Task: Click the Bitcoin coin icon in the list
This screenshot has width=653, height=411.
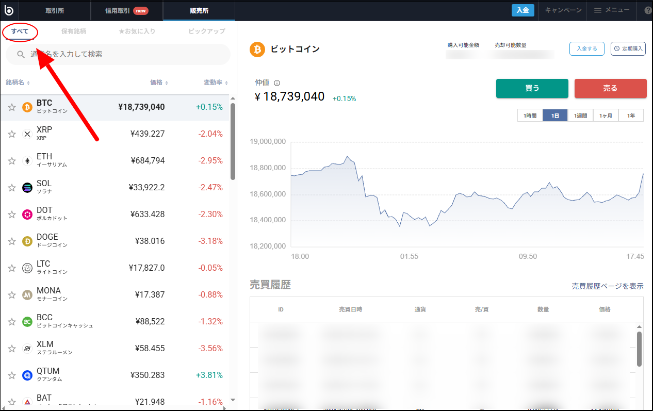Action: tap(27, 107)
